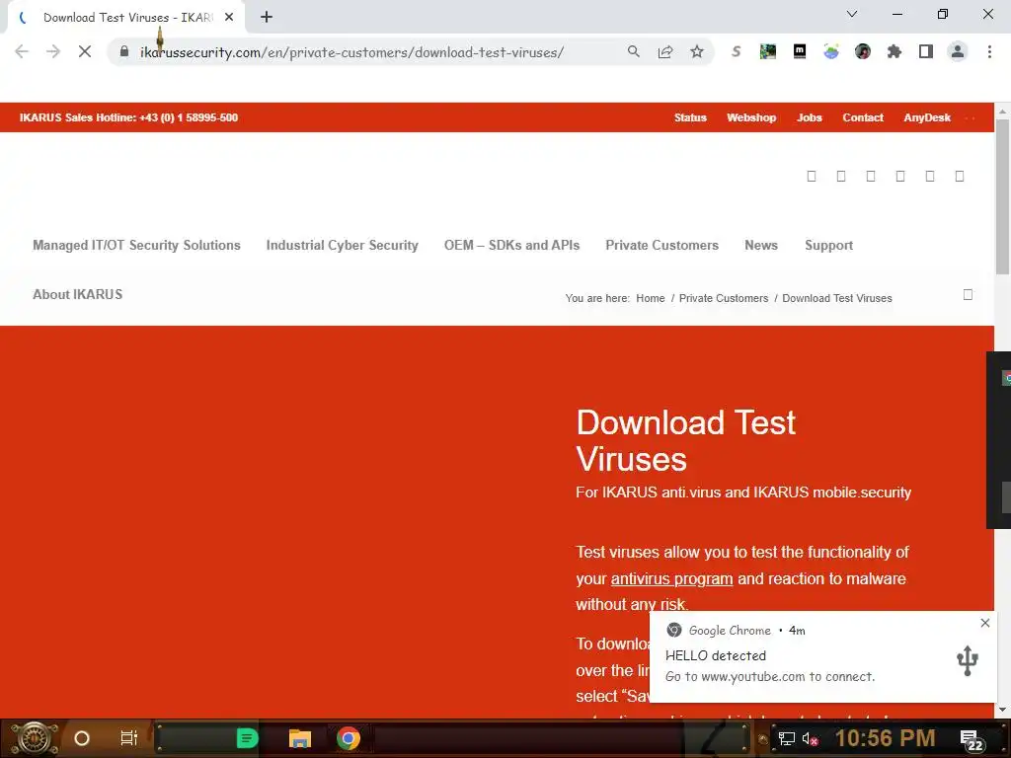This screenshot has height=758, width=1011.
Task: Open Chrome's three-dot menu
Action: tap(989, 51)
